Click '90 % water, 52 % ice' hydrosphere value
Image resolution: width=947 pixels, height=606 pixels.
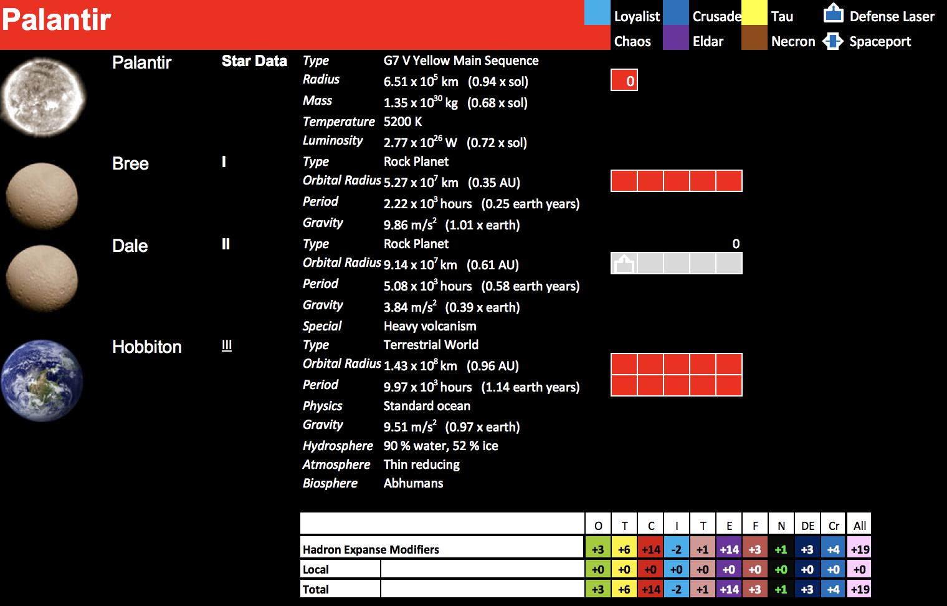(440, 446)
